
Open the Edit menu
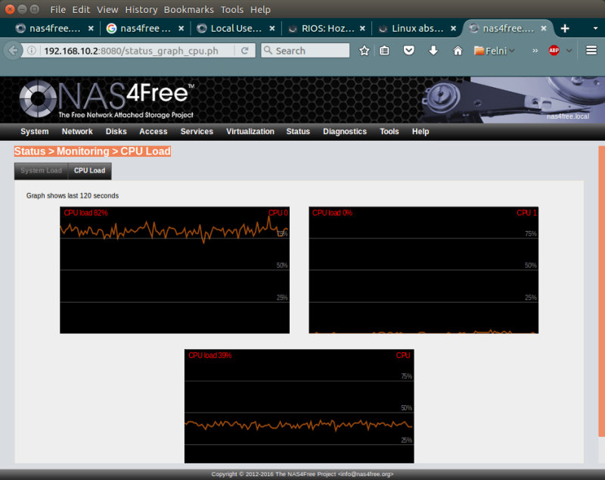(x=81, y=9)
